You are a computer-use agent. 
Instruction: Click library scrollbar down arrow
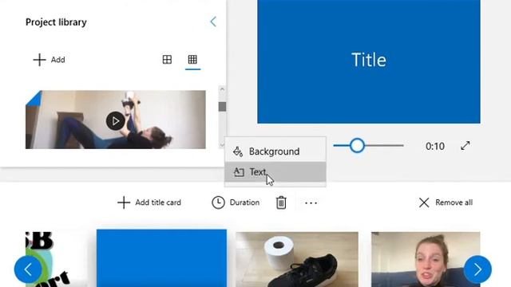[x=222, y=145]
